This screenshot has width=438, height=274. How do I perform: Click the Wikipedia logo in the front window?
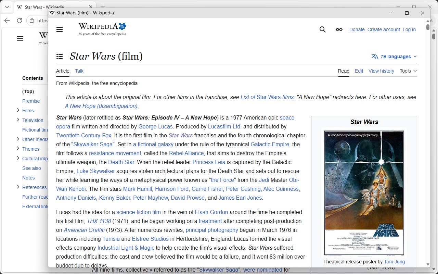click(x=102, y=29)
